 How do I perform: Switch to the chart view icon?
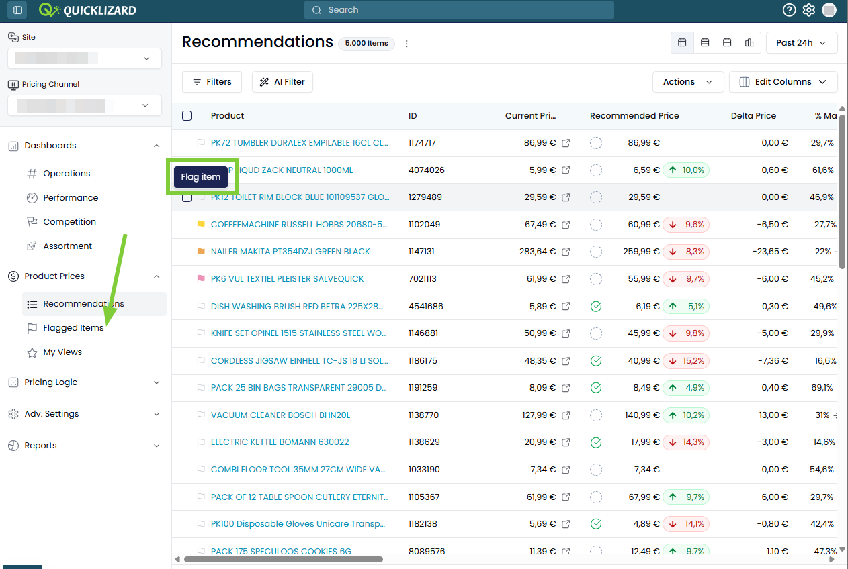coord(749,43)
